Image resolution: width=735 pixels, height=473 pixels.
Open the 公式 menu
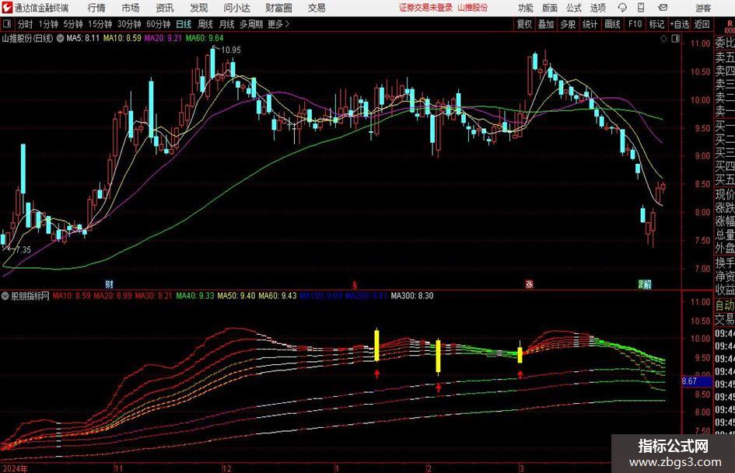574,8
